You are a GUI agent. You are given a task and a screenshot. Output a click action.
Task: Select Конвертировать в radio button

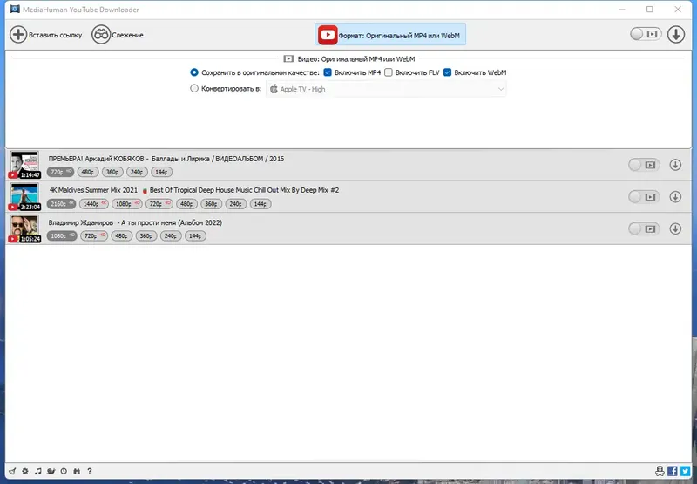tap(194, 89)
